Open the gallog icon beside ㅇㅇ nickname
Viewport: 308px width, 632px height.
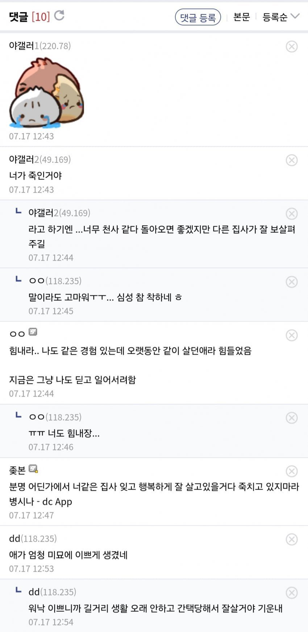pyautogui.click(x=33, y=332)
